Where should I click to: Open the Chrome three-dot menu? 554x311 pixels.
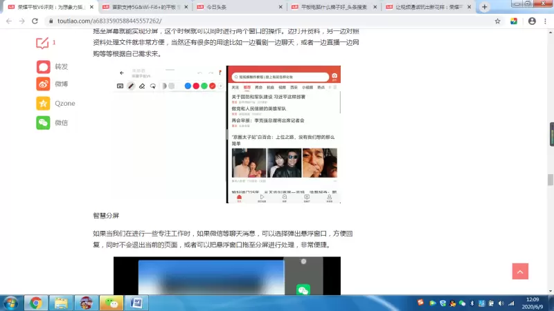pyautogui.click(x=545, y=21)
